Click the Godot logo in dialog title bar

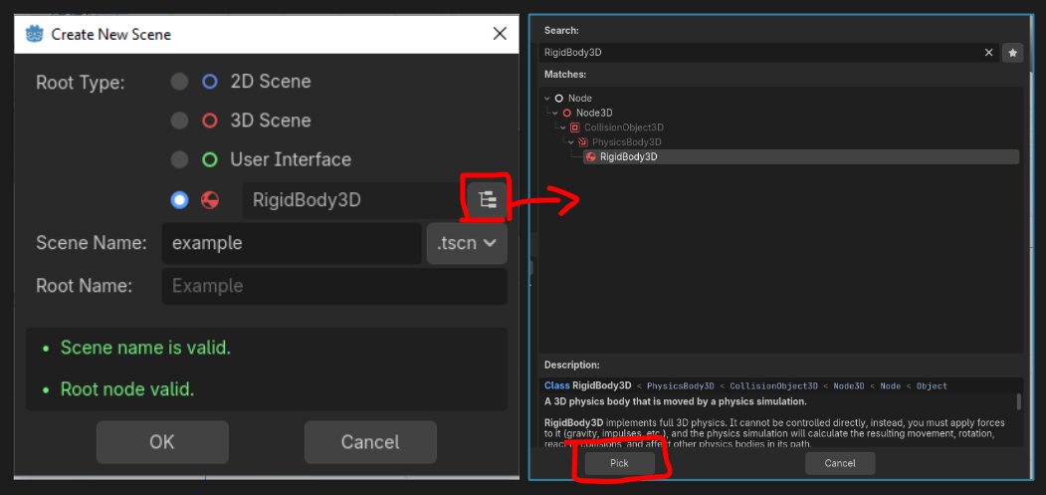pyautogui.click(x=34, y=34)
